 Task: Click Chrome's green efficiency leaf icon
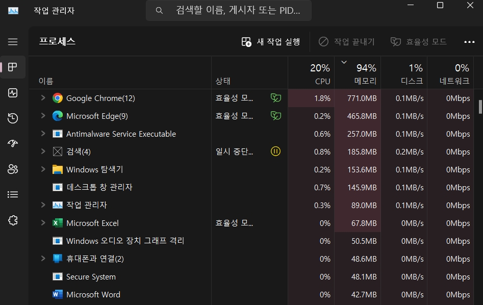[276, 98]
